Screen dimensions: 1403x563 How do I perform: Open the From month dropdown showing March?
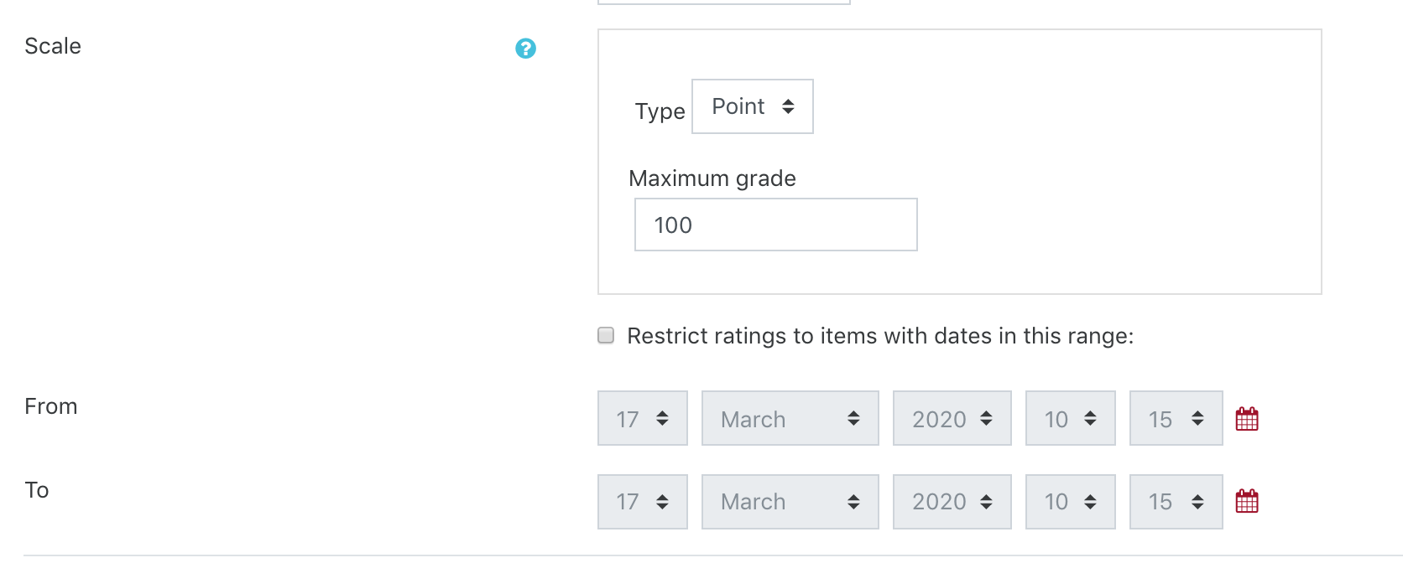pyautogui.click(x=790, y=418)
